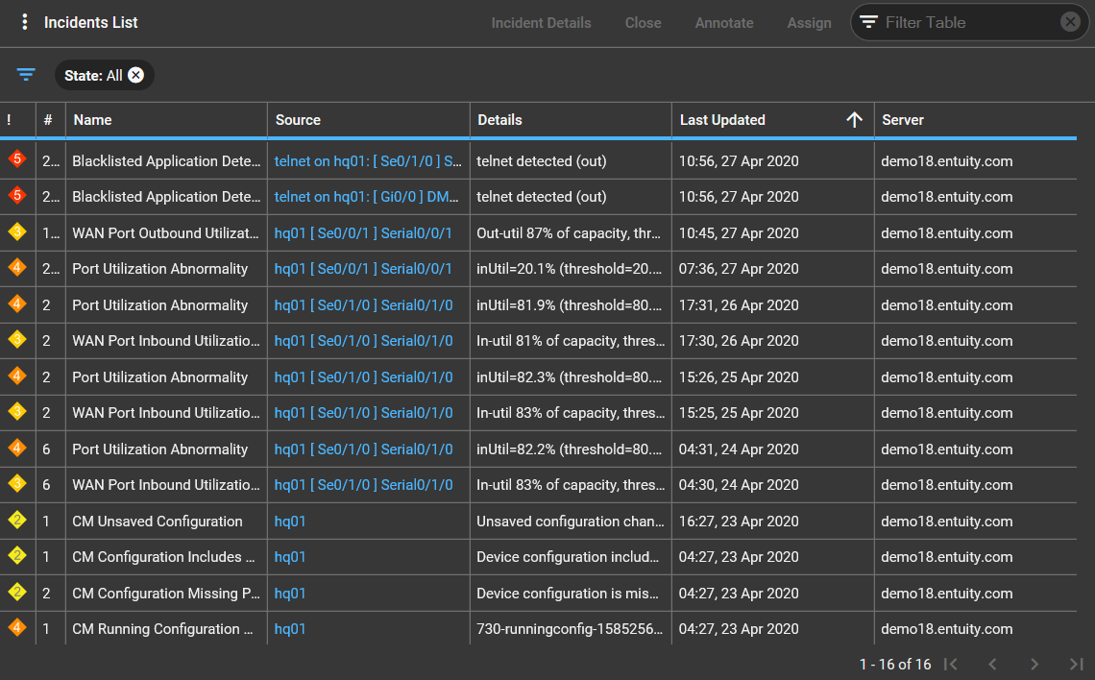
Task: Click severity 5 icon of Se0/1/0 telnet row
Action: tap(17, 159)
